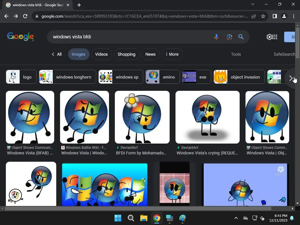The width and height of the screenshot is (300, 225).
Task: Open Chrome profile menu
Action: [x=284, y=16]
